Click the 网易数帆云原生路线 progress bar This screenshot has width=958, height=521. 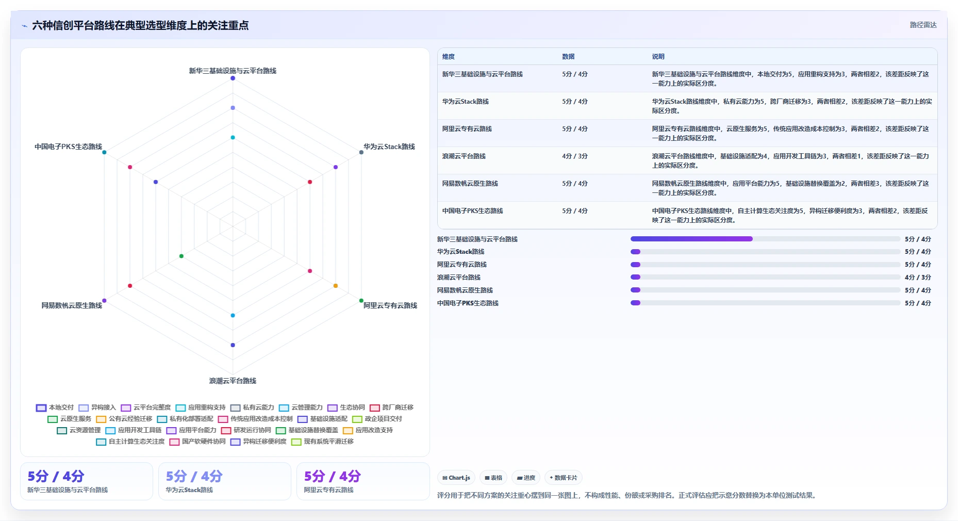[x=765, y=290]
